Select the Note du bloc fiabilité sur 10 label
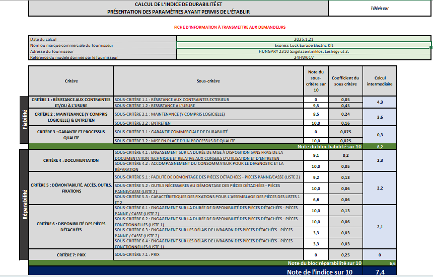433x277 pixels. pos(329,147)
